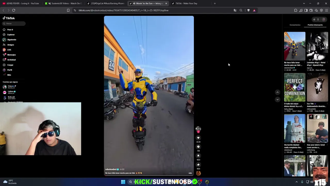This screenshot has width=330, height=186.
Task: Open the Cargar upload page
Action: pos(8,65)
